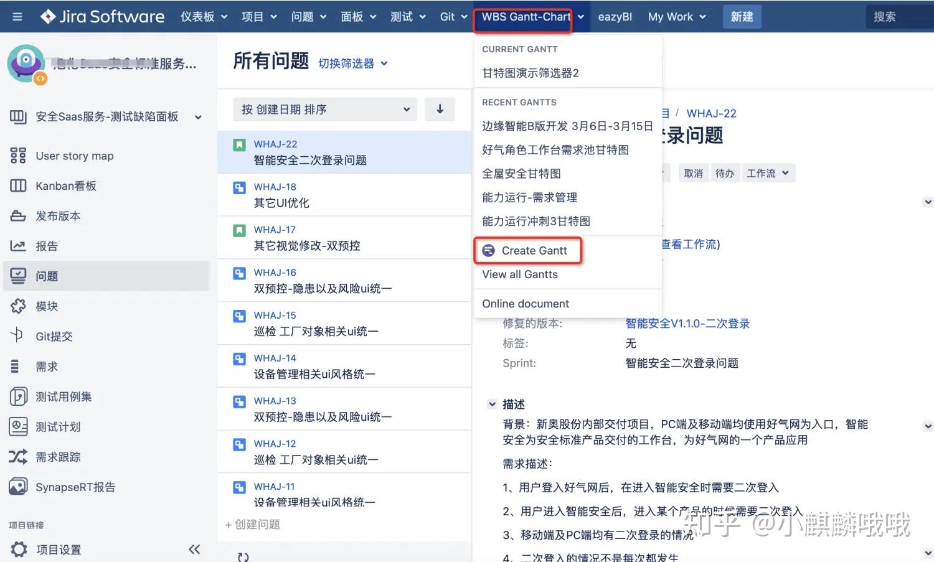The height and width of the screenshot is (562, 934).
Task: Click the 新建 create button
Action: click(x=742, y=17)
